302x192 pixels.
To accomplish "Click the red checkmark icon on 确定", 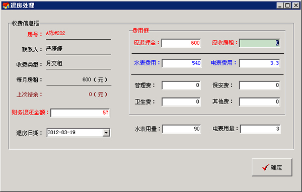I will pos(265,167).
